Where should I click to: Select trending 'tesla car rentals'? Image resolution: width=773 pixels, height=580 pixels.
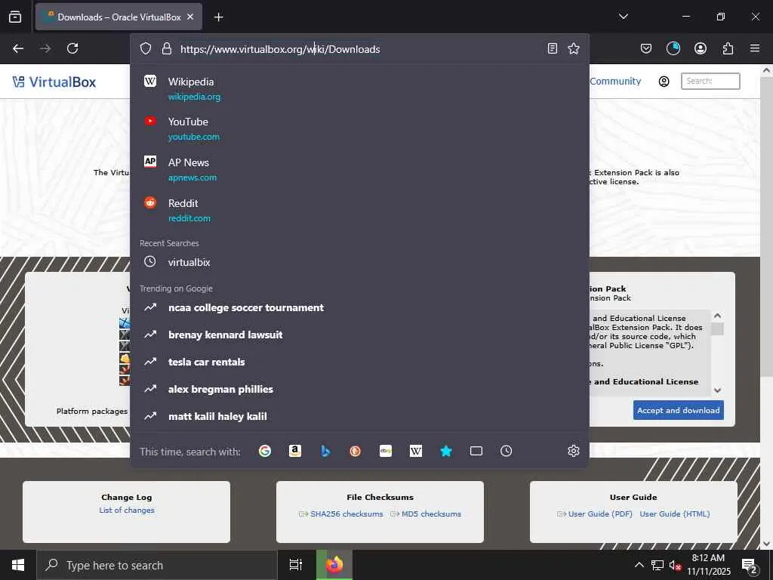coord(360,362)
